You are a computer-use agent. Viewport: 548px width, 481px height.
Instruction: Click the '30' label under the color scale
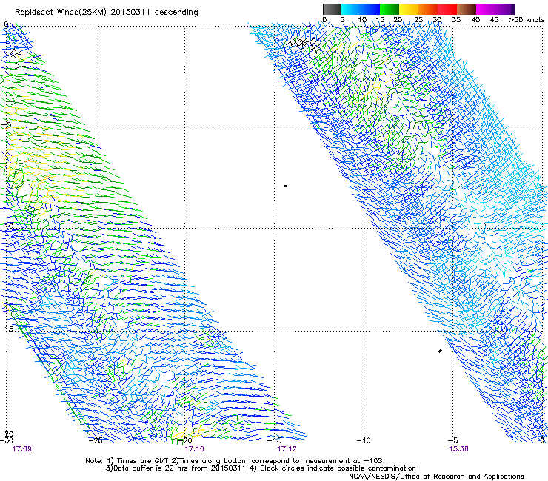tap(437, 19)
